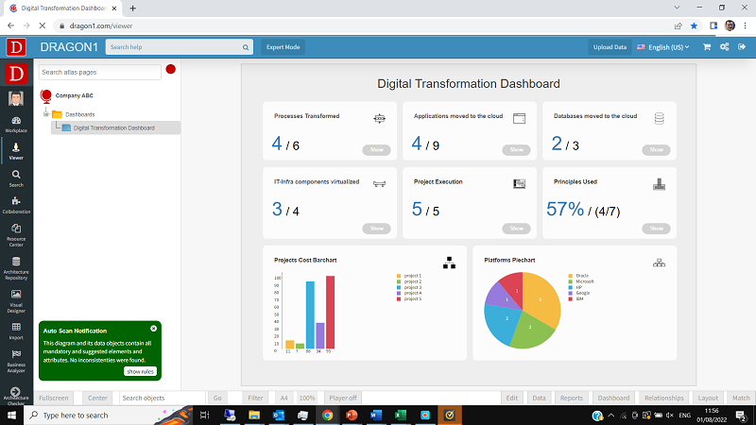The height and width of the screenshot is (425, 756).
Task: Open the Import sidebar icon
Action: tap(16, 330)
